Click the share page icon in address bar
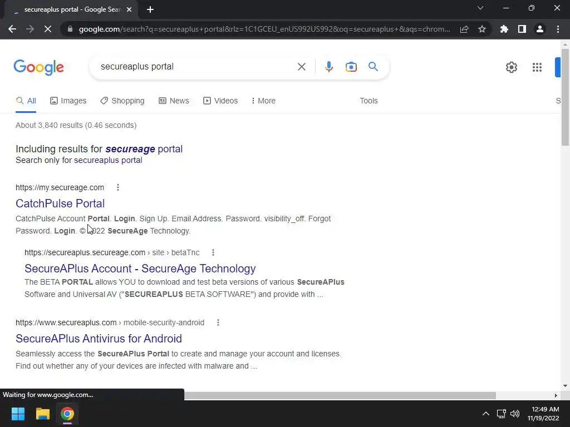The height and width of the screenshot is (427, 570). [464, 29]
